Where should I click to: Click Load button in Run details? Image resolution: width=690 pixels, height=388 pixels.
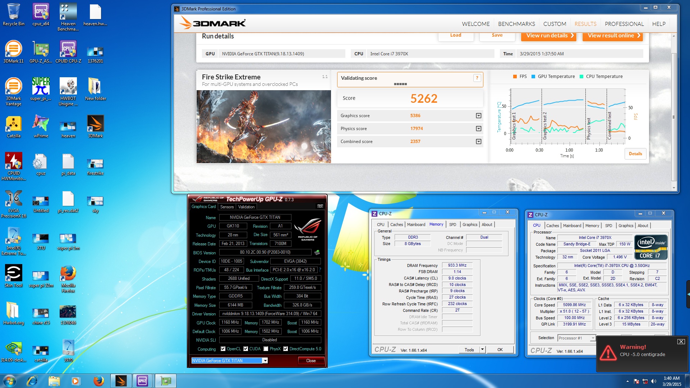click(x=456, y=36)
